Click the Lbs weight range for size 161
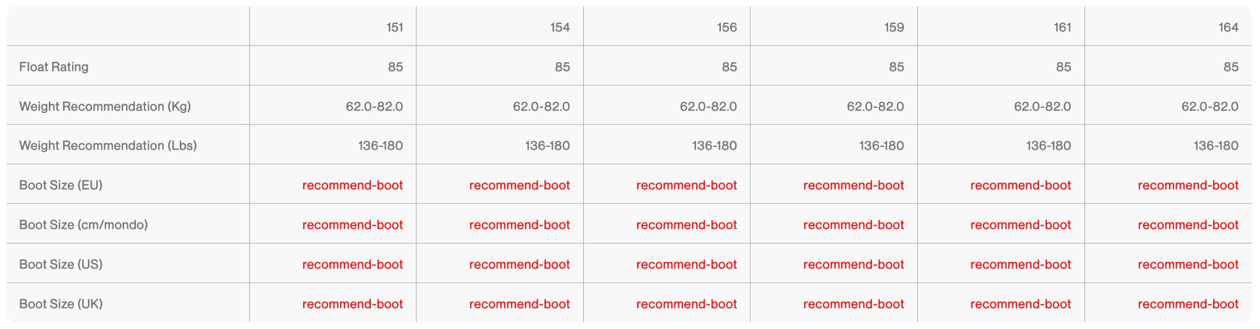Viewport: 1260px width, 329px height. coord(1048,146)
